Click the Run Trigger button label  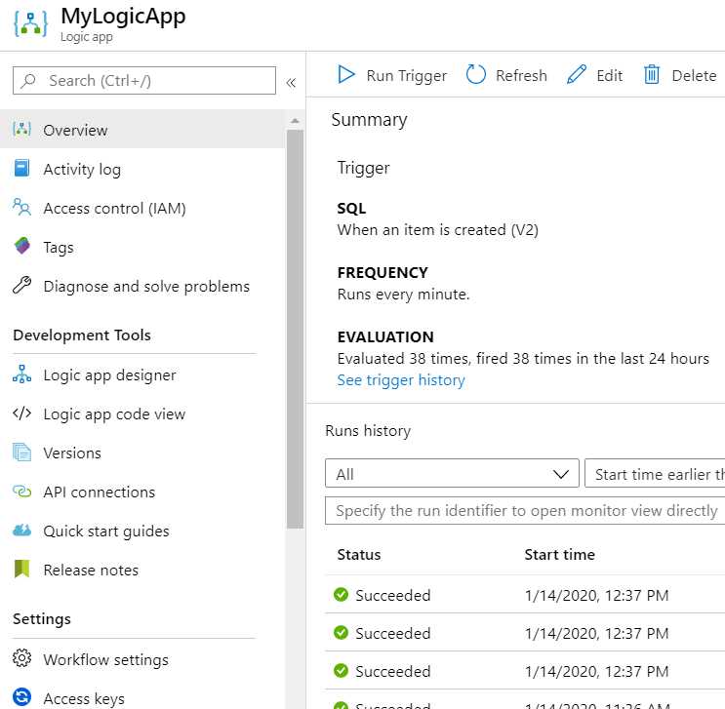point(407,75)
